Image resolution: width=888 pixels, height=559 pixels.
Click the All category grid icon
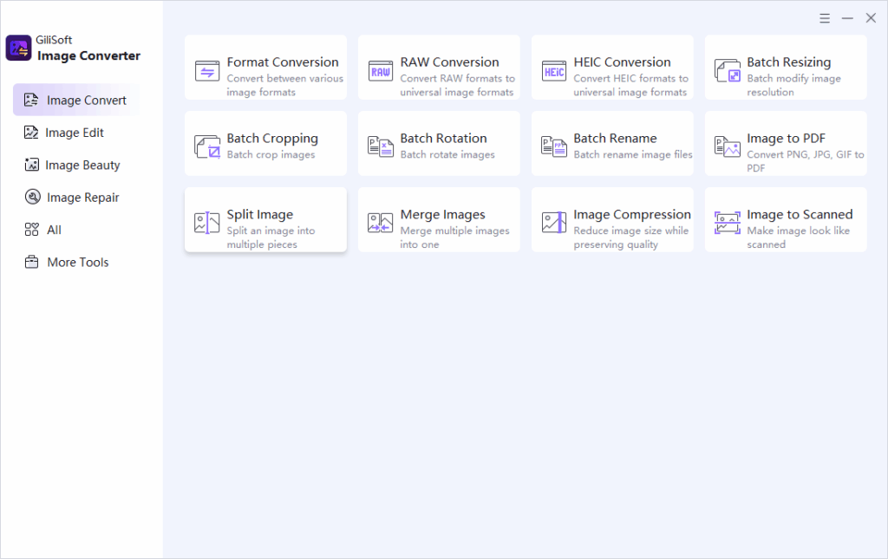[32, 229]
